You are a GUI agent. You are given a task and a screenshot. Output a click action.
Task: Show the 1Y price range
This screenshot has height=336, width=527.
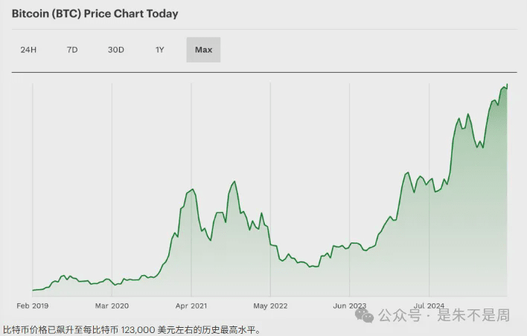(x=159, y=50)
